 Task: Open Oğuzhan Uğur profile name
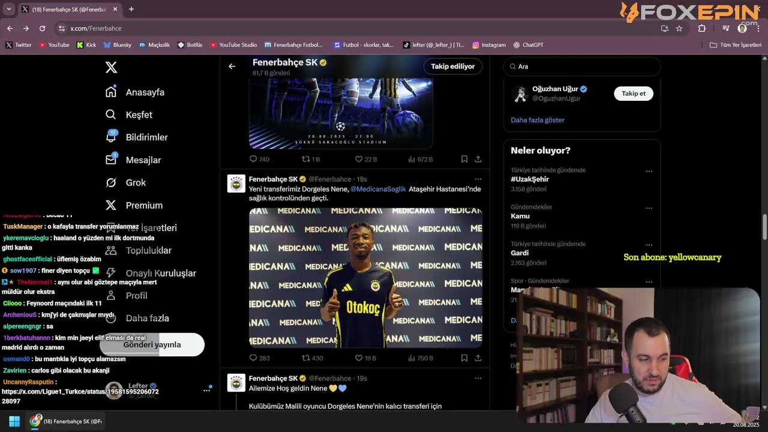pos(555,89)
